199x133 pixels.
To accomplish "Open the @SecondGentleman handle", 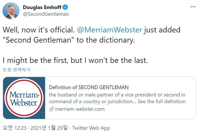I will (46, 14).
